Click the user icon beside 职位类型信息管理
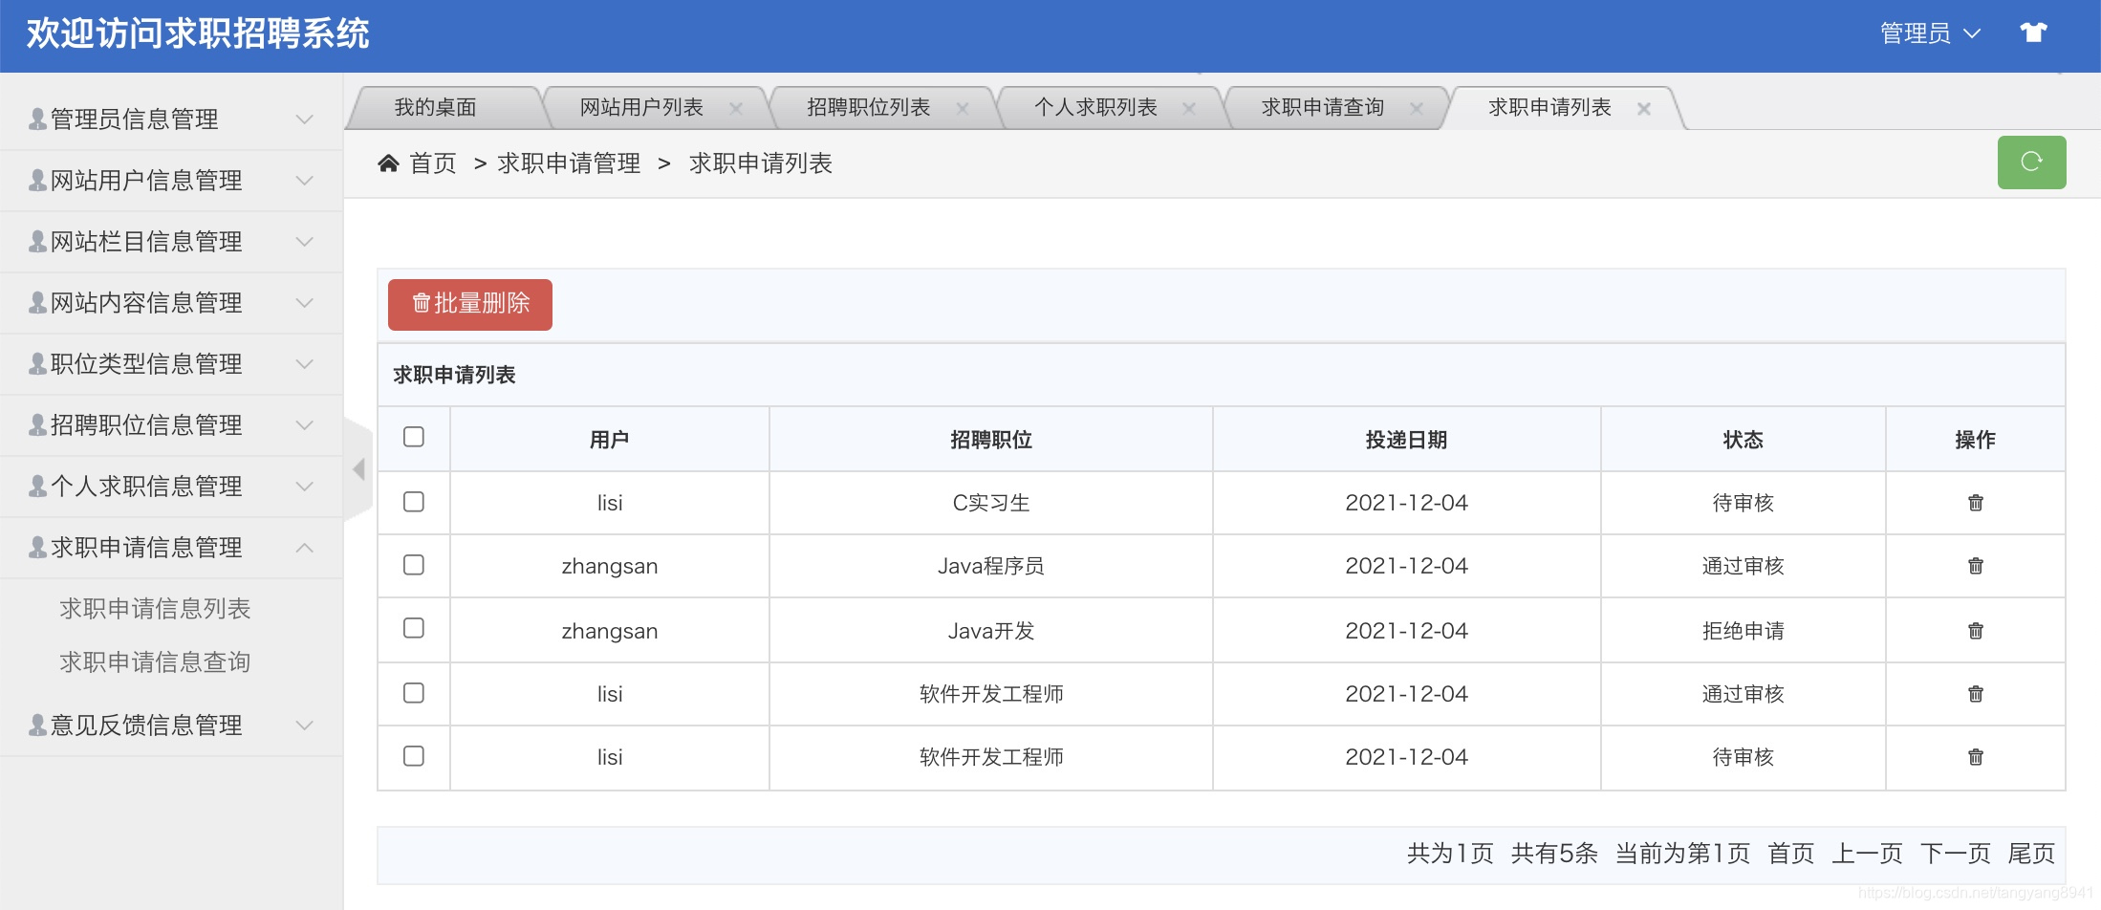The height and width of the screenshot is (910, 2101). pyautogui.click(x=38, y=363)
